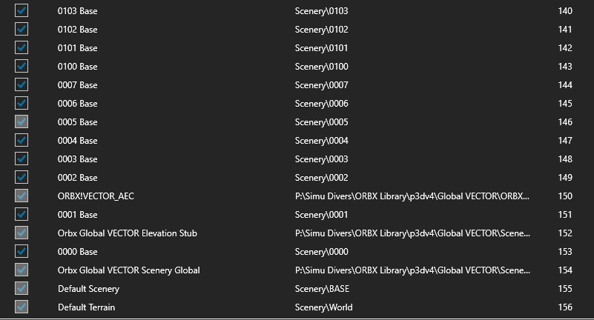Uncheck the 0004 Base entry
594x320 pixels.
pyautogui.click(x=22, y=140)
